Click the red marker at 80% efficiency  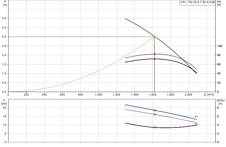tap(155, 54)
